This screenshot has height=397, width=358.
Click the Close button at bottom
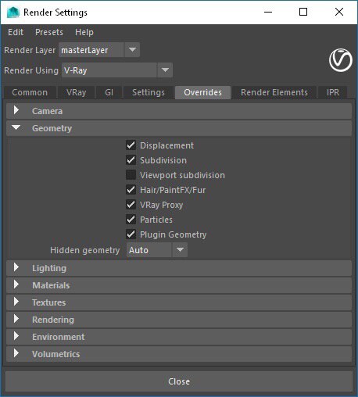coord(179,381)
